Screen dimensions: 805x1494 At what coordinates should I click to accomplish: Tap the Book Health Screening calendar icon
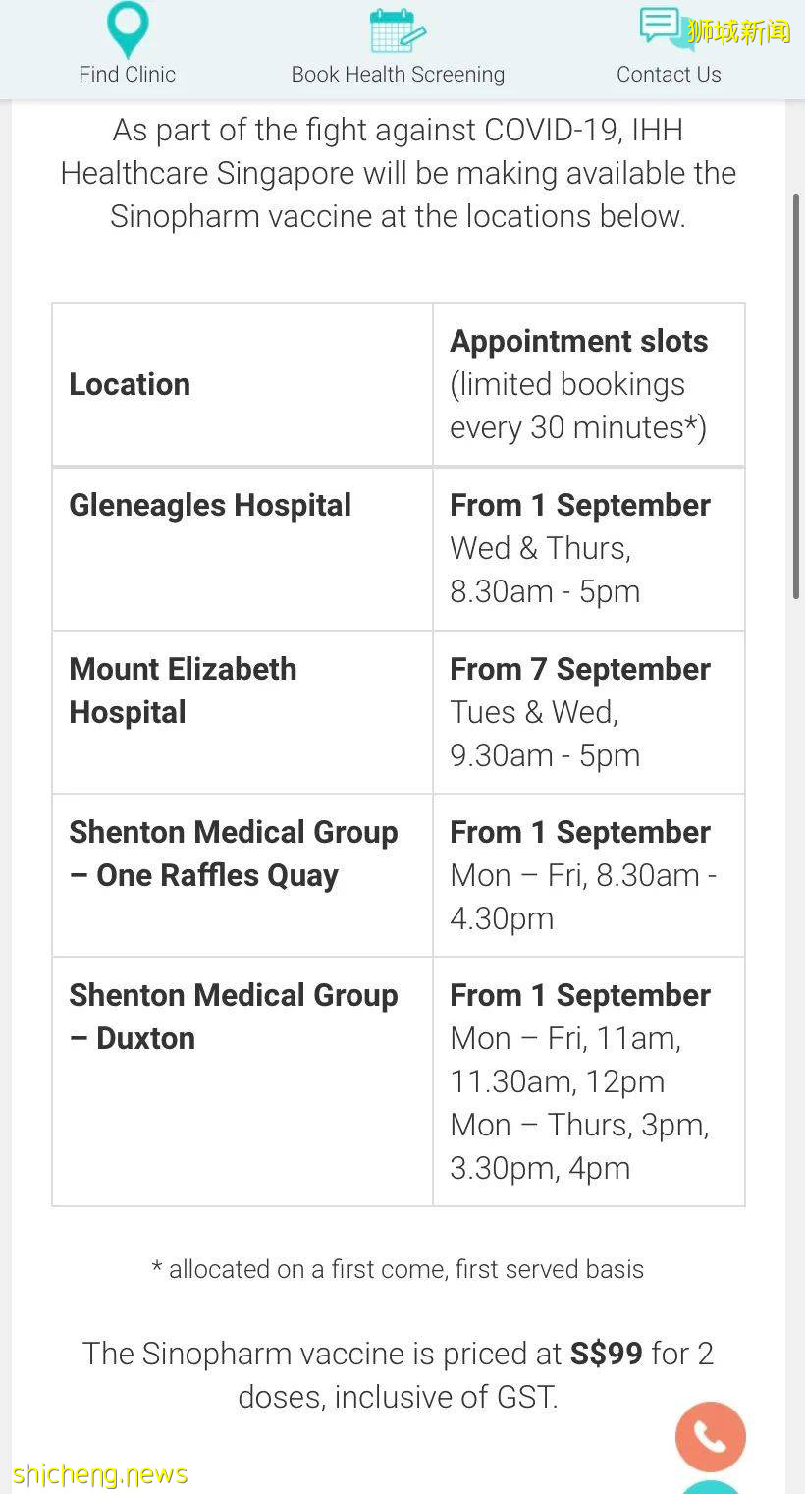click(398, 29)
